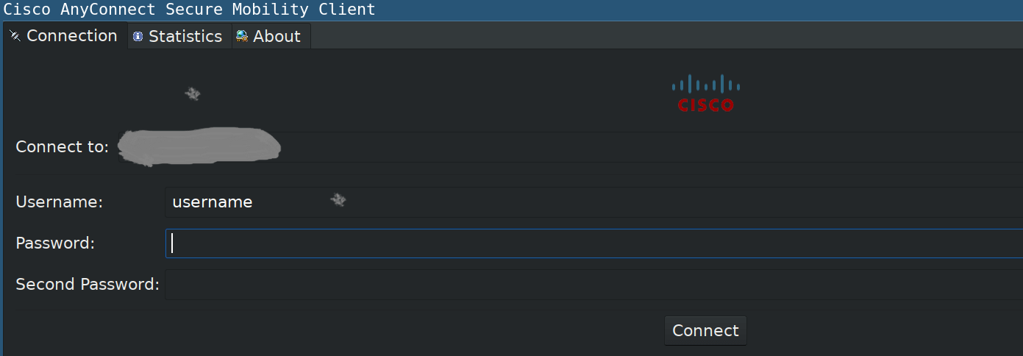Click the globe-and-key icon beside About
This screenshot has width=1023, height=356.
click(x=242, y=36)
